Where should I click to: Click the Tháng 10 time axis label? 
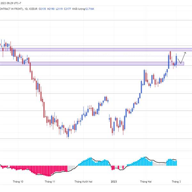(x=18, y=181)
